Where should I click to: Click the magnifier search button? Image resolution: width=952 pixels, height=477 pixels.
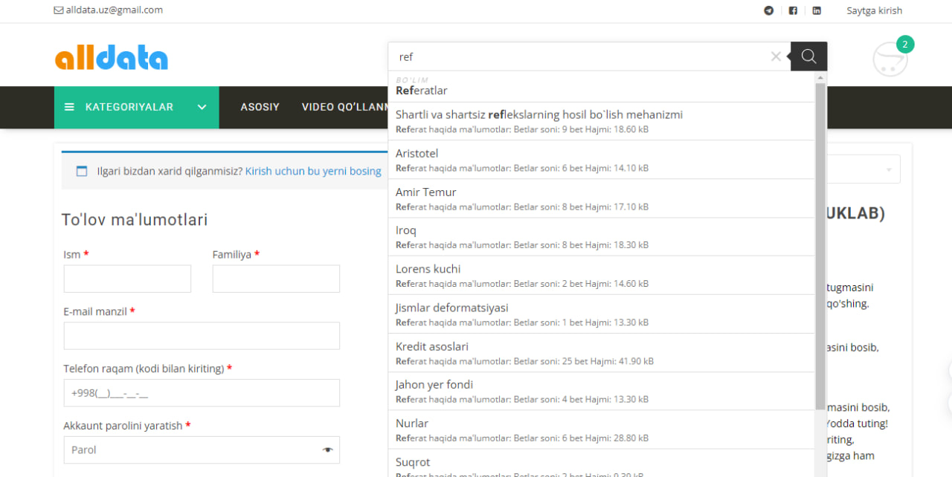[808, 56]
